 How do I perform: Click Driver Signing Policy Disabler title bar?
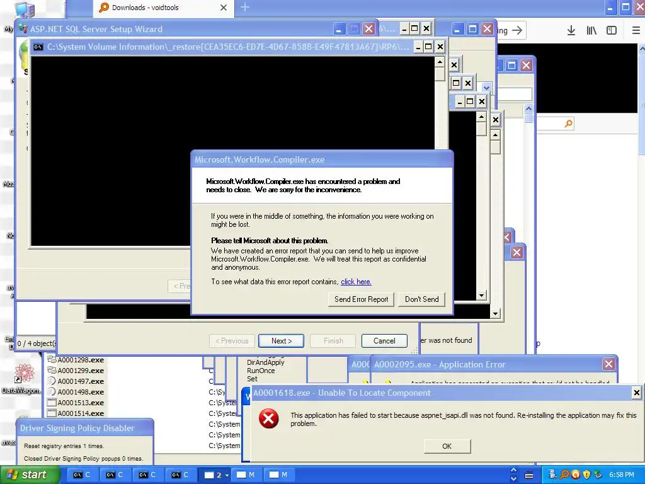(x=85, y=428)
